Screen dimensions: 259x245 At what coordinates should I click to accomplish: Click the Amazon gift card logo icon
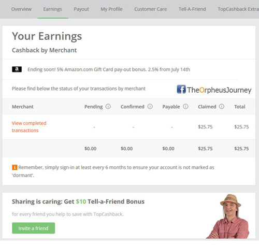[x=17, y=69]
